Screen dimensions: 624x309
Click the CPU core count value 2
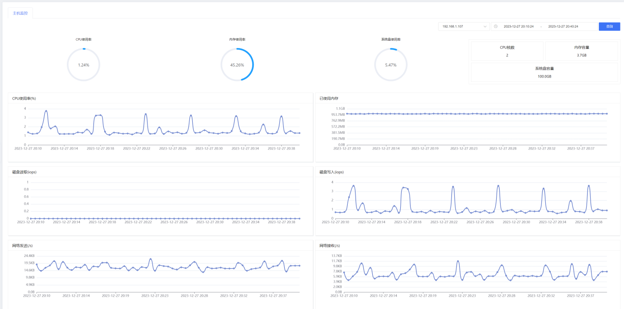507,55
